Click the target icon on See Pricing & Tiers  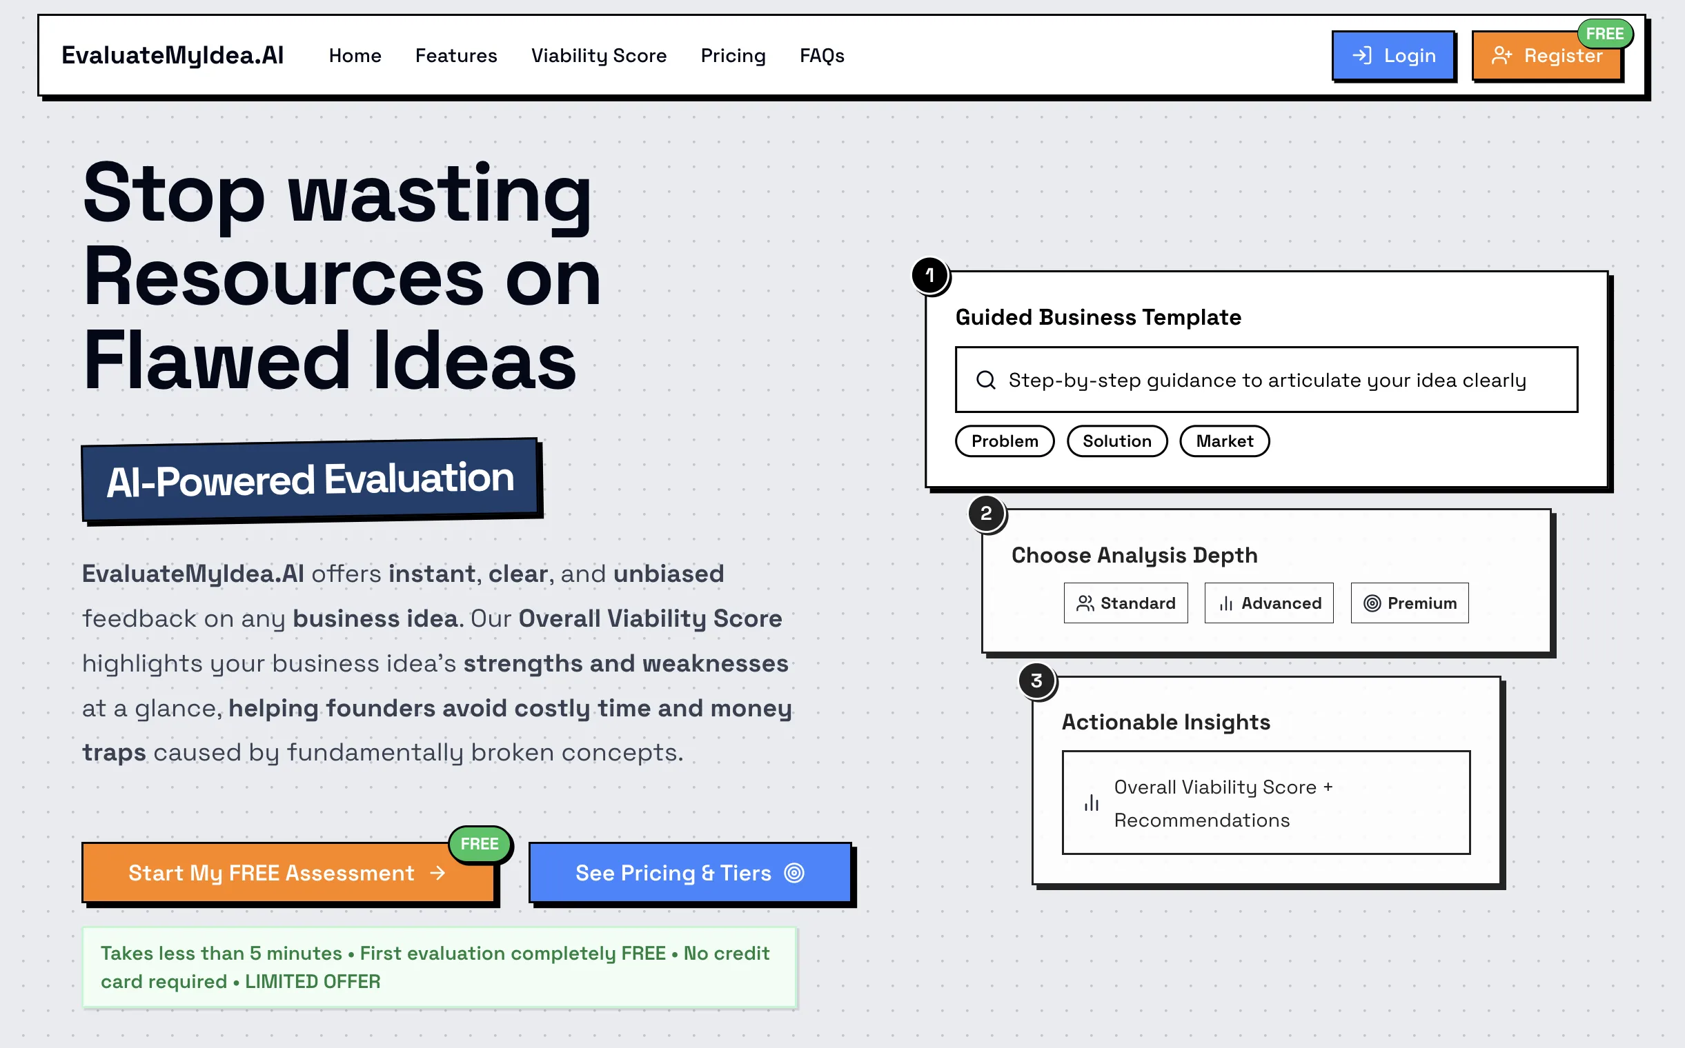tap(794, 873)
